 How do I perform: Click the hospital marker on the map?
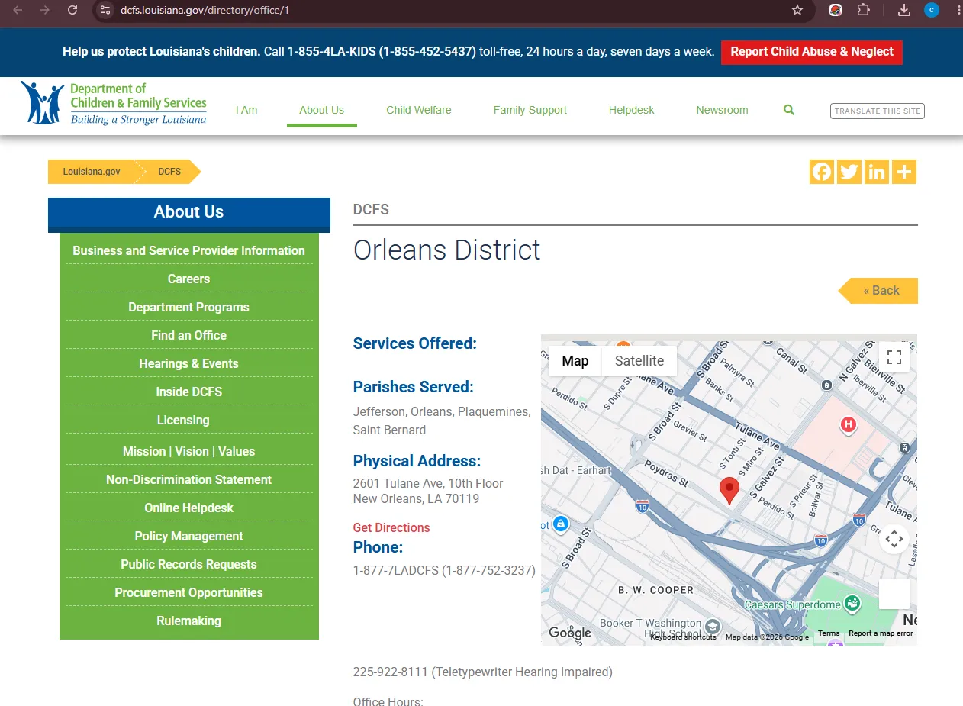847,424
